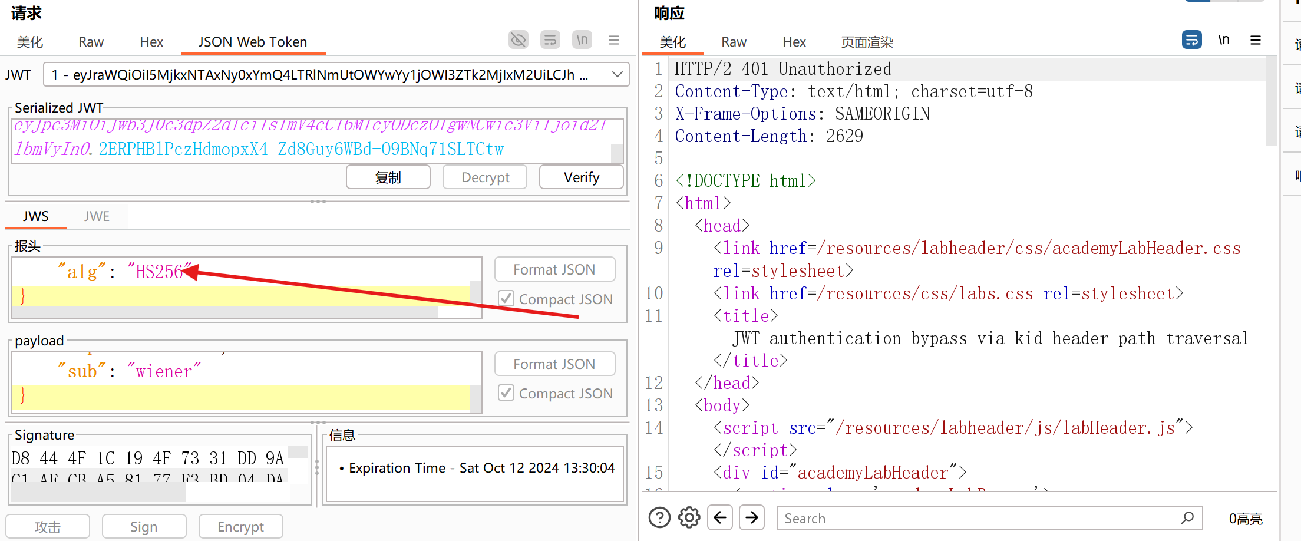Click header Format JSON button
The image size is (1301, 541).
pos(554,269)
